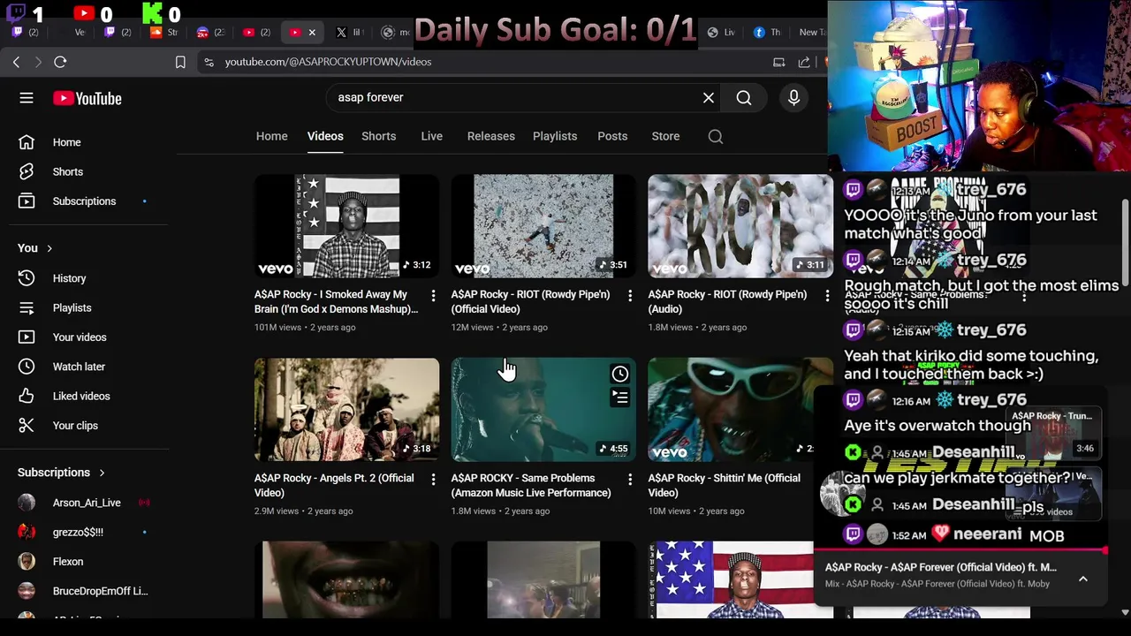Screen dimensions: 1131x636
Task: Open the Angels Pt. 2 video title
Action: pyautogui.click(x=334, y=485)
